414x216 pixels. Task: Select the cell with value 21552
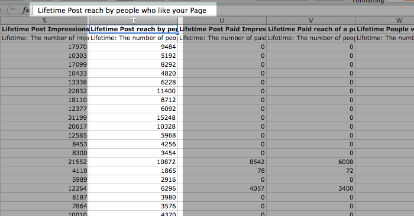pyautogui.click(x=44, y=162)
